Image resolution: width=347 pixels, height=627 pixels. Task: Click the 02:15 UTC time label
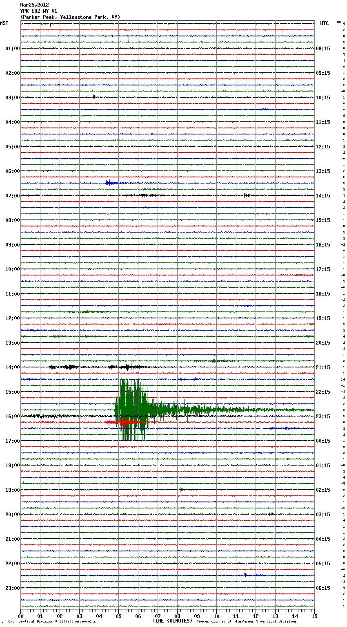(x=323, y=490)
